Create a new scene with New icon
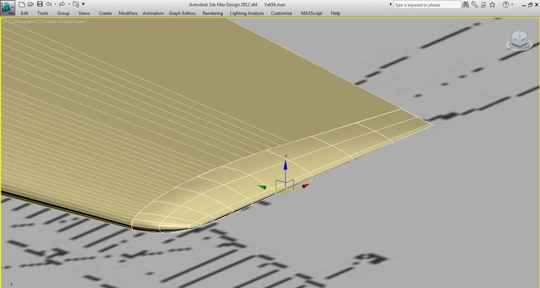This screenshot has height=288, width=540. (x=22, y=5)
